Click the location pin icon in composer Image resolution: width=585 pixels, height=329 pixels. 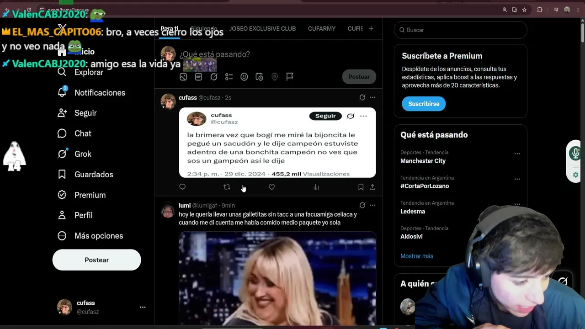pyautogui.click(x=275, y=77)
